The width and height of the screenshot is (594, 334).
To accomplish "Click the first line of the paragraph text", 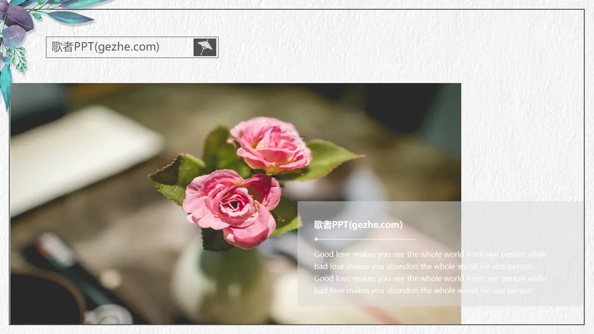I will click(x=430, y=254).
